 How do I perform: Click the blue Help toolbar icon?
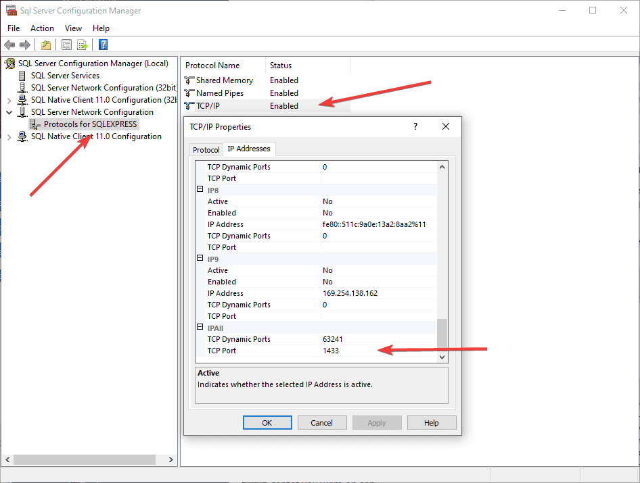(104, 45)
